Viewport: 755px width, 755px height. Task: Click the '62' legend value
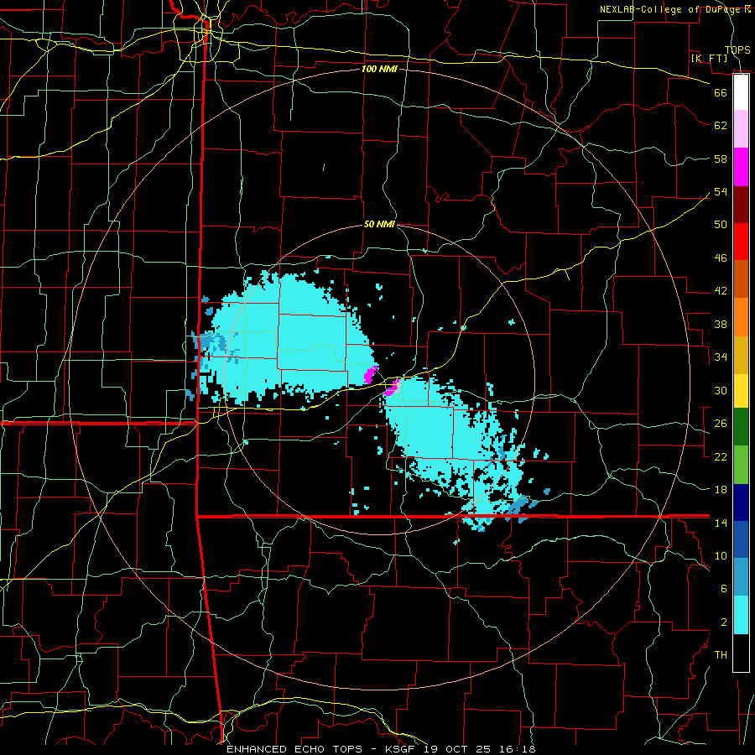(x=721, y=125)
